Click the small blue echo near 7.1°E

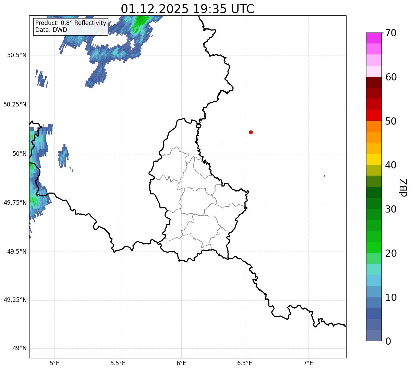(324, 176)
